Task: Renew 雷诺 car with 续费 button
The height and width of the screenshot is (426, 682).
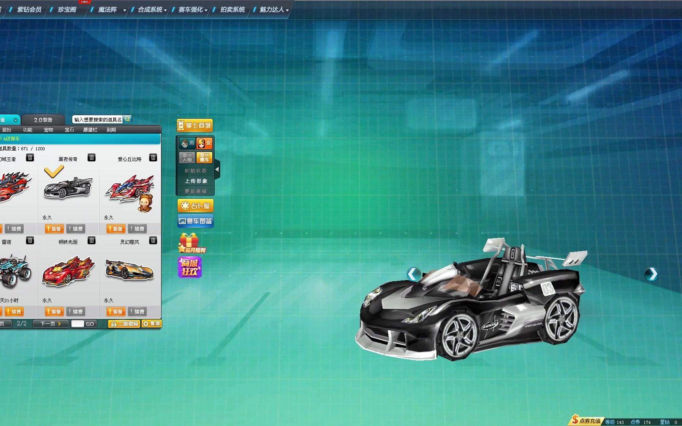Action: coord(14,312)
